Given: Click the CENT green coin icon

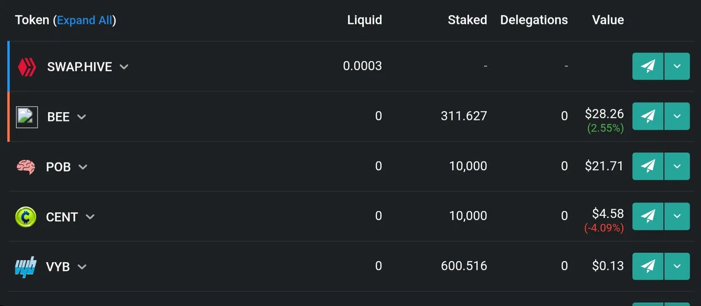Looking at the screenshot, I should click(x=26, y=217).
